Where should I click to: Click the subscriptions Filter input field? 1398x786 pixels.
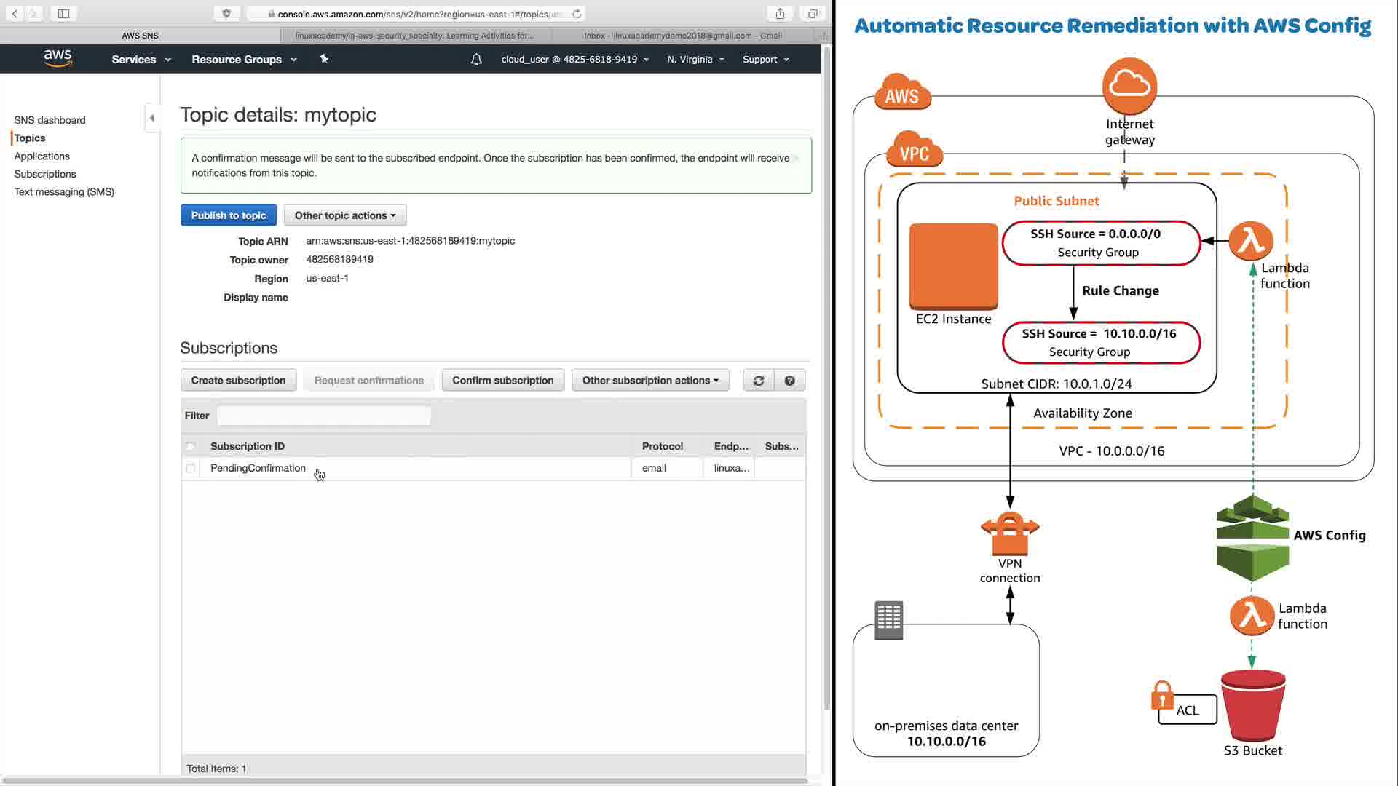pos(323,416)
